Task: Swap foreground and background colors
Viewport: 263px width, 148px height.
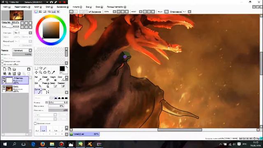Action: (x=67, y=67)
